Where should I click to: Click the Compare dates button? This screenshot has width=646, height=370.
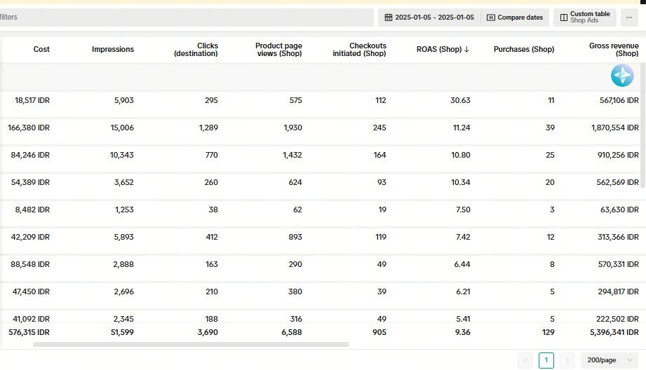pyautogui.click(x=515, y=18)
